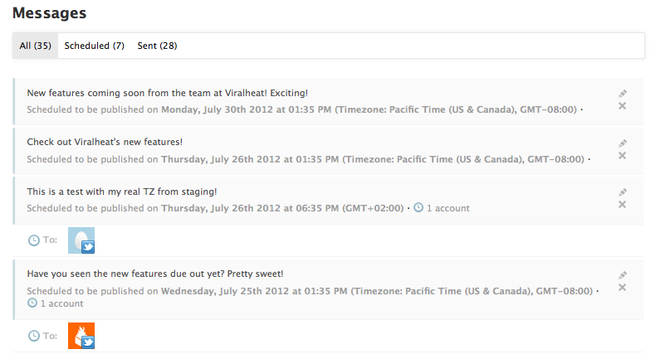Open the Scheduled (7) tab
Screen dimensions: 651x354
pyautogui.click(x=94, y=46)
